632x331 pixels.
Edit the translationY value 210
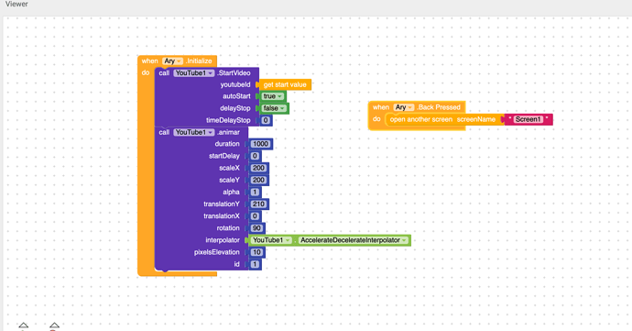(x=258, y=204)
